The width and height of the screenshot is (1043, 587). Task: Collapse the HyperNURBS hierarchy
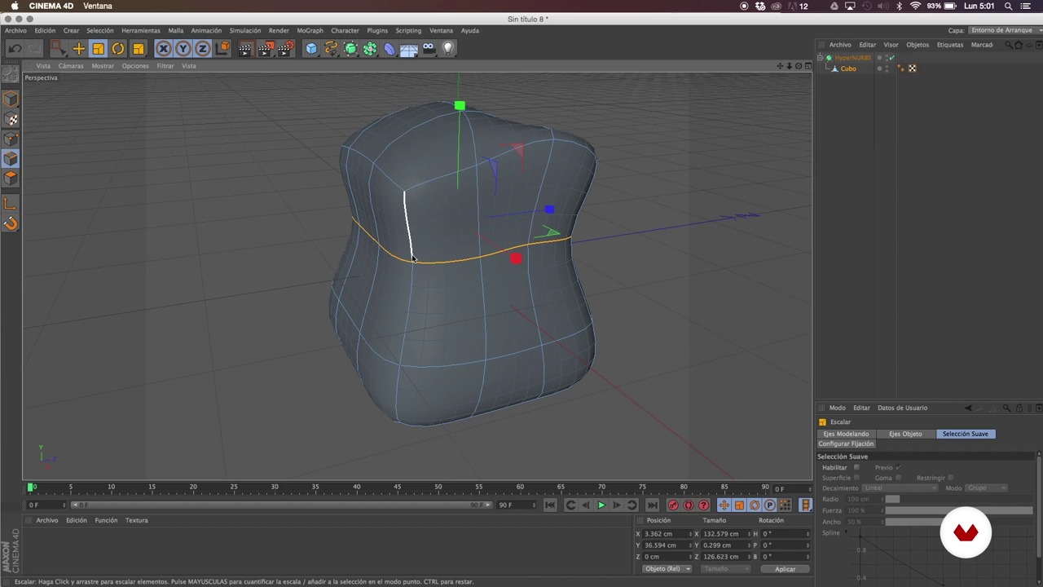pos(820,58)
